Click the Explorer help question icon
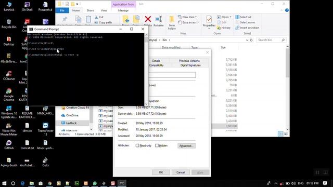The image size is (333, 187). pos(287,10)
